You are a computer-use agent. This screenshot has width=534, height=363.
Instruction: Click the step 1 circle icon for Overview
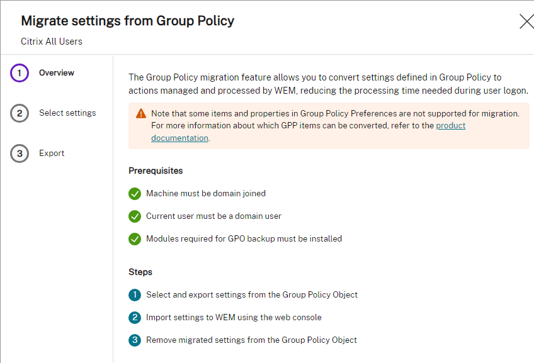tap(20, 73)
